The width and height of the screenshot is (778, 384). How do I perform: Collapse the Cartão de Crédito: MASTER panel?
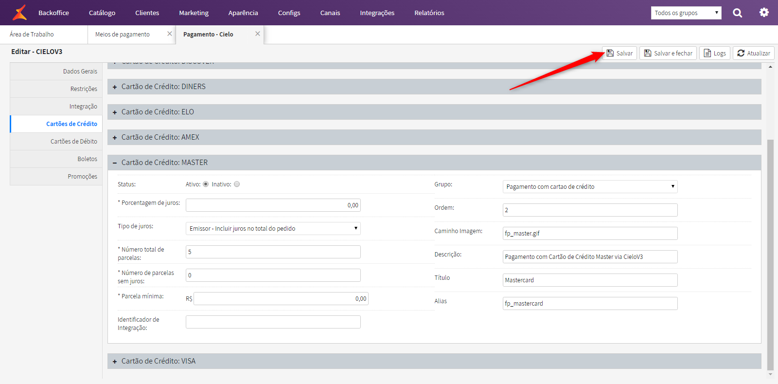pos(434,163)
